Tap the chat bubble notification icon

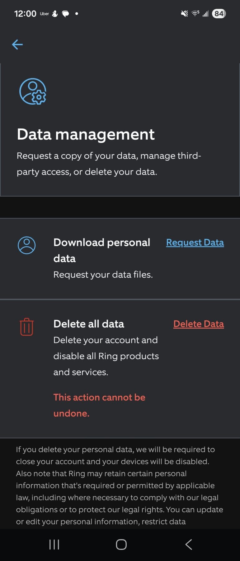(x=65, y=14)
